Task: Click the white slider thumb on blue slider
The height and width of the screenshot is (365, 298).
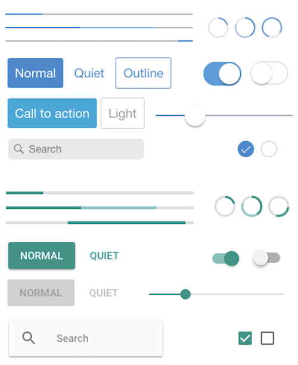Action: [x=195, y=116]
